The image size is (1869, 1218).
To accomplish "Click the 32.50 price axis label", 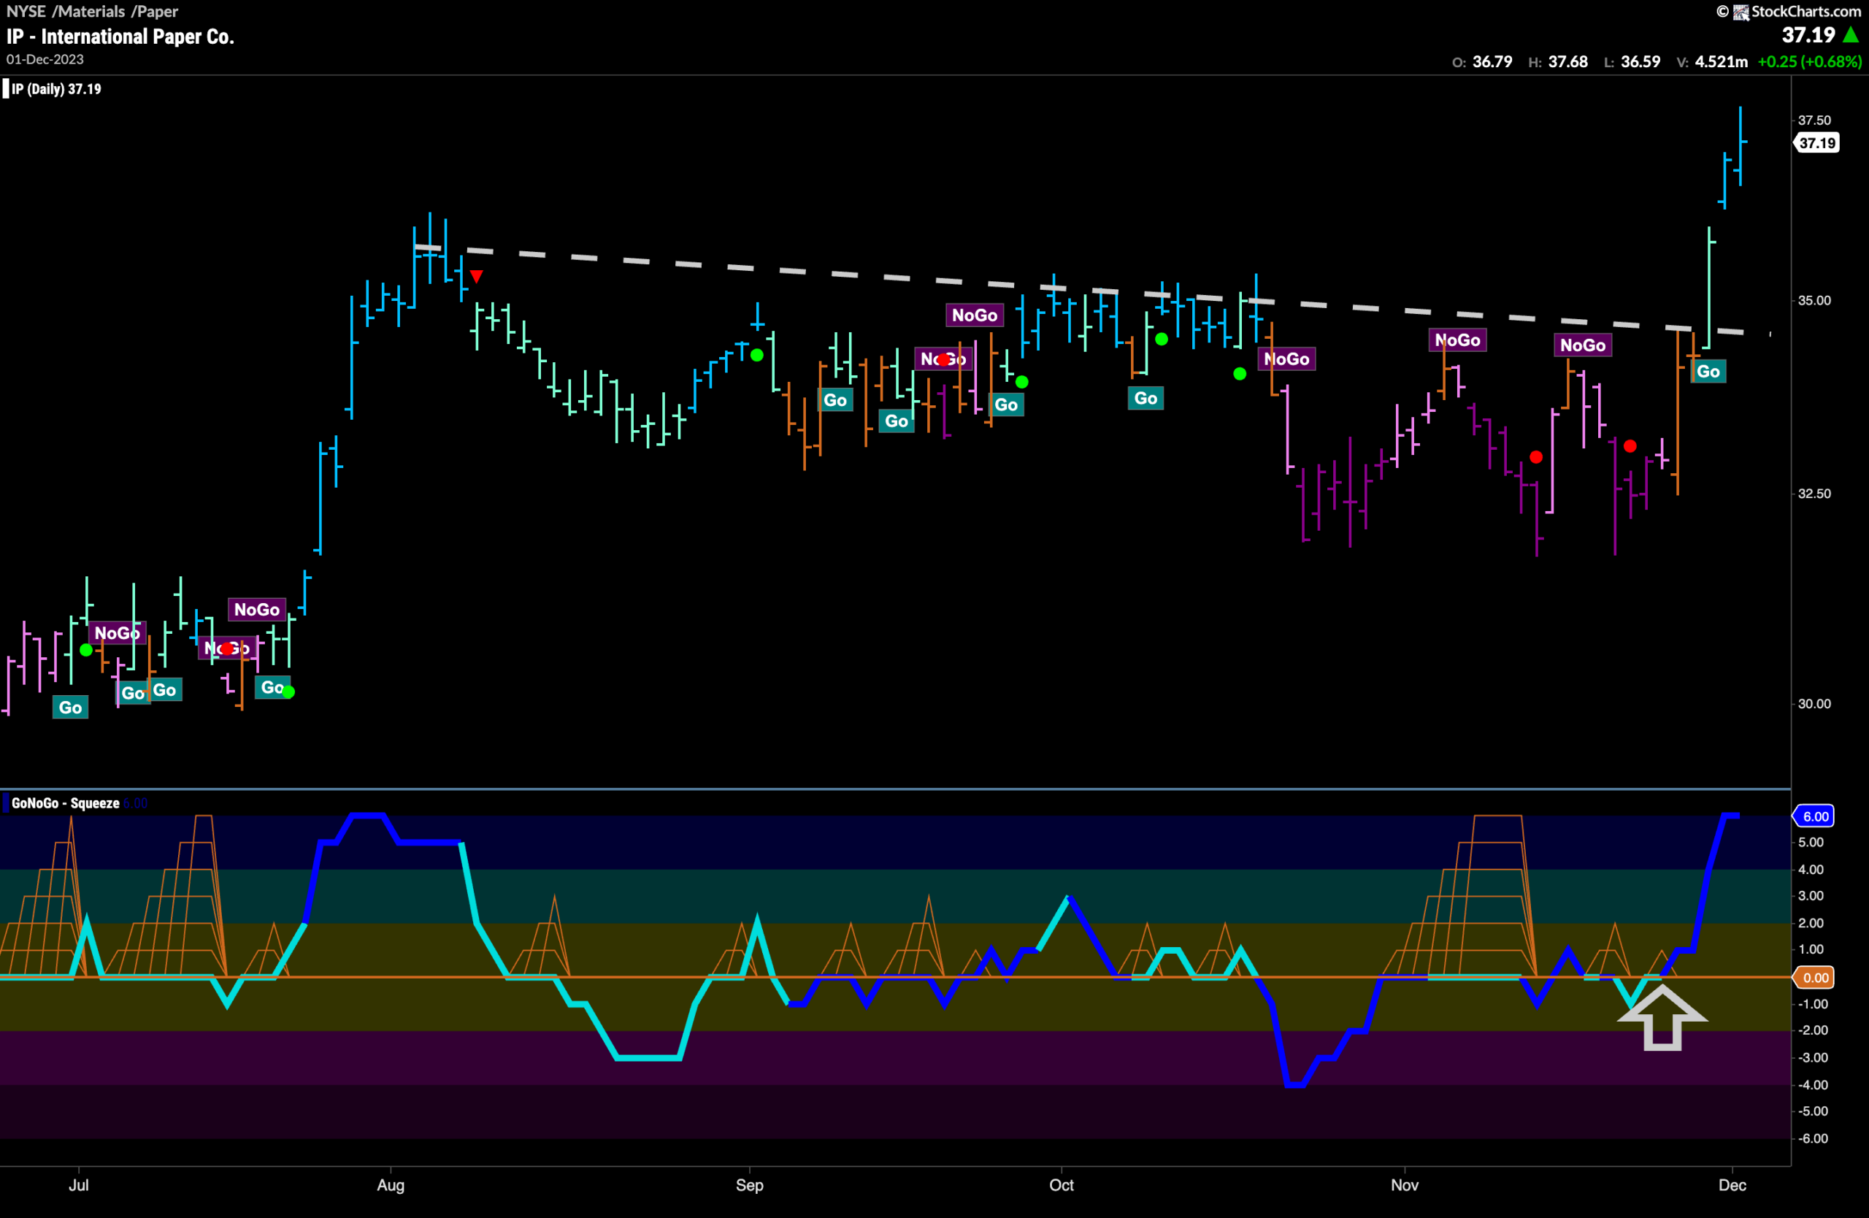I will (x=1814, y=493).
